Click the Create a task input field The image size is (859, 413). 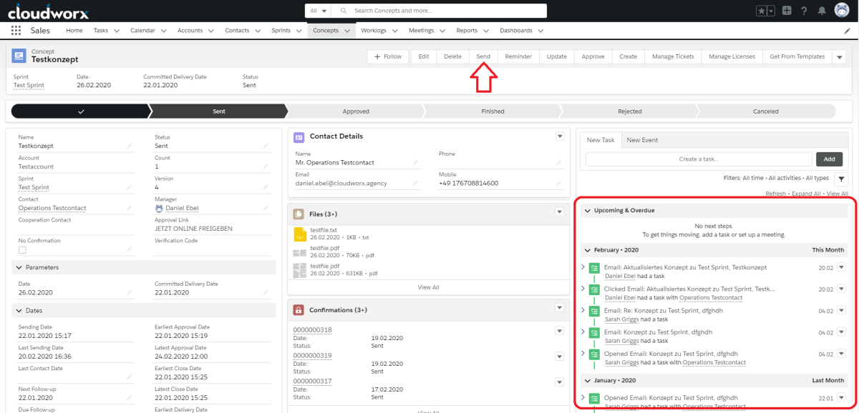pyautogui.click(x=698, y=159)
